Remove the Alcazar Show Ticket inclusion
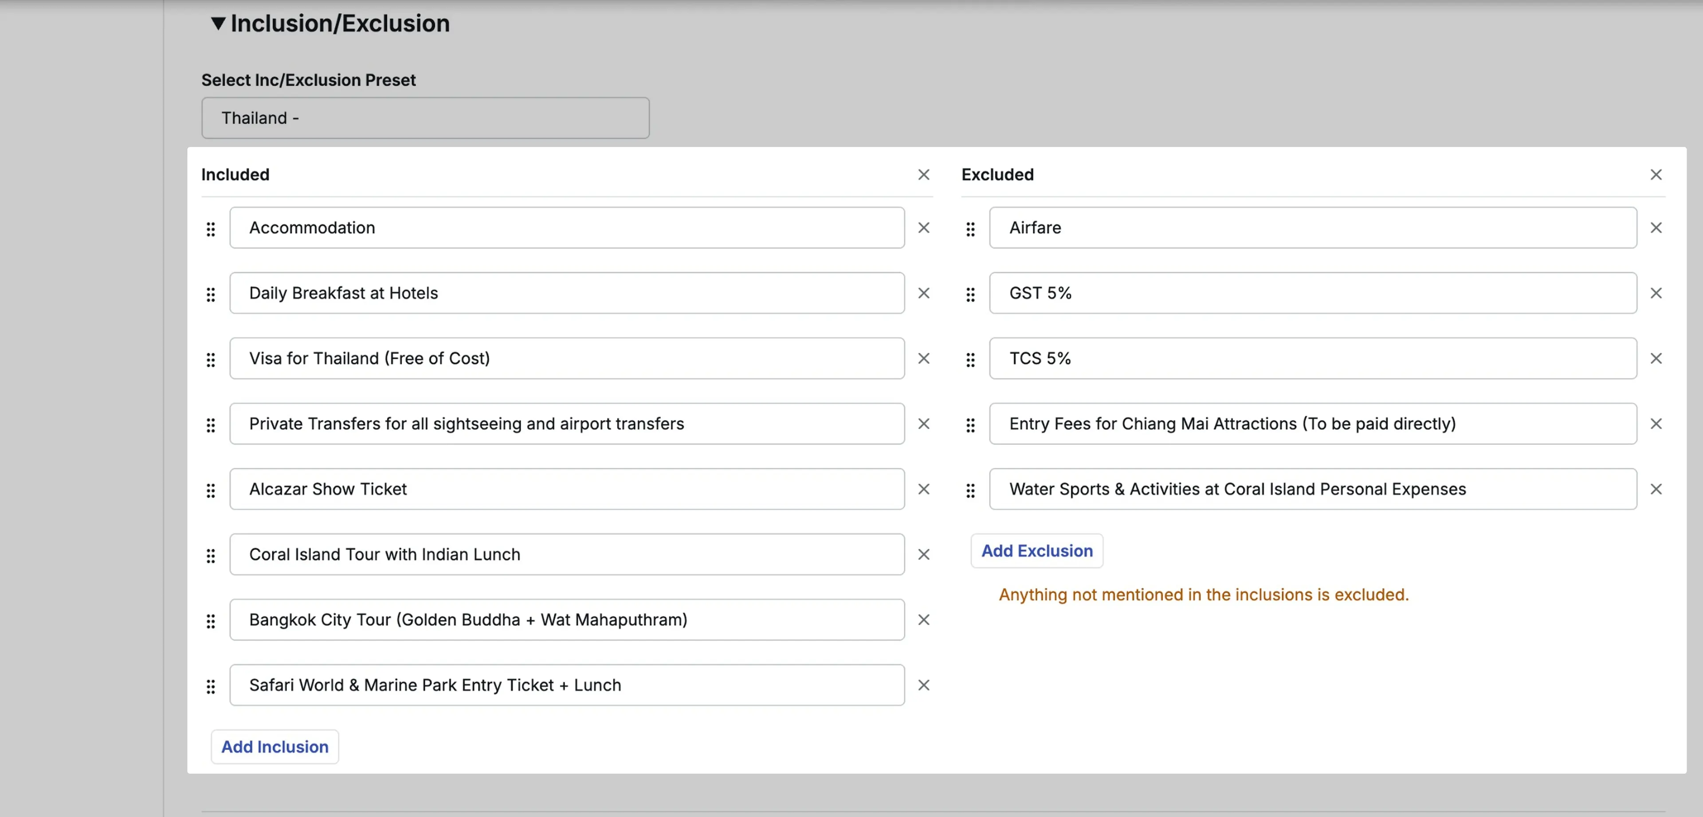 coord(923,489)
